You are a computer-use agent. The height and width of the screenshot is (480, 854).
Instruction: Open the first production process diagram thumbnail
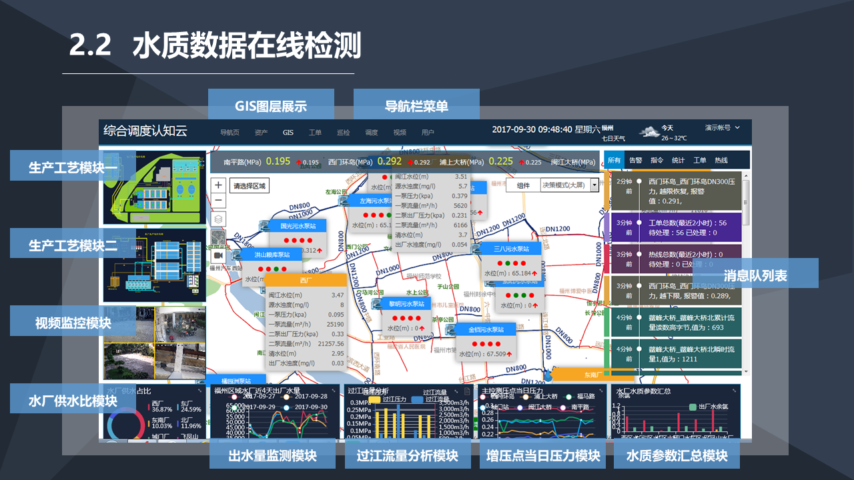(154, 189)
